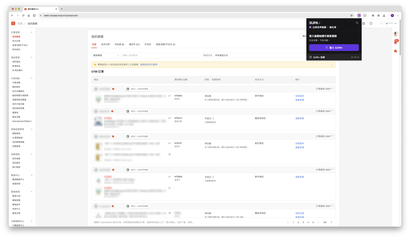The width and height of the screenshot is (410, 238).
Task: Open the chat bubble icon in right rail
Action: click(396, 51)
